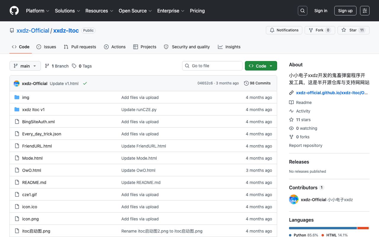
Task: Switch to the Projects tab
Action: pos(145,47)
